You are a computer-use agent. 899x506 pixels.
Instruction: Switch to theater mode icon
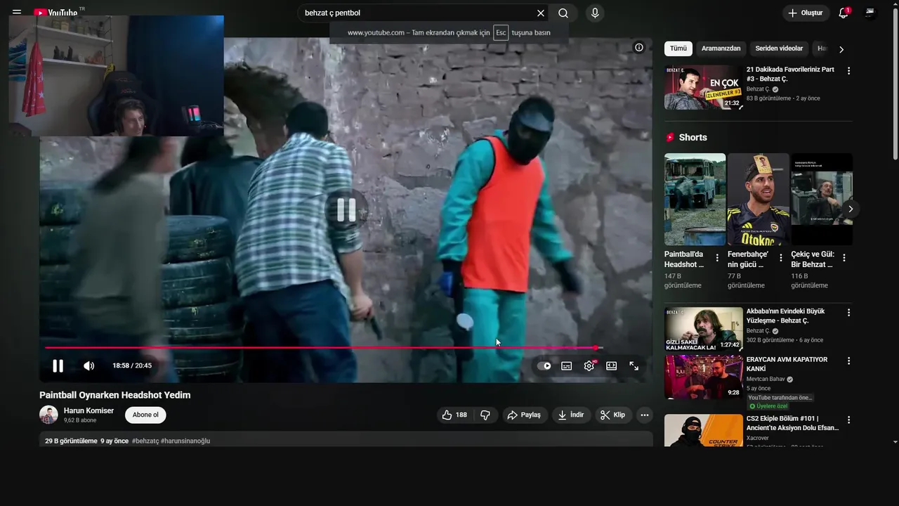(x=612, y=365)
